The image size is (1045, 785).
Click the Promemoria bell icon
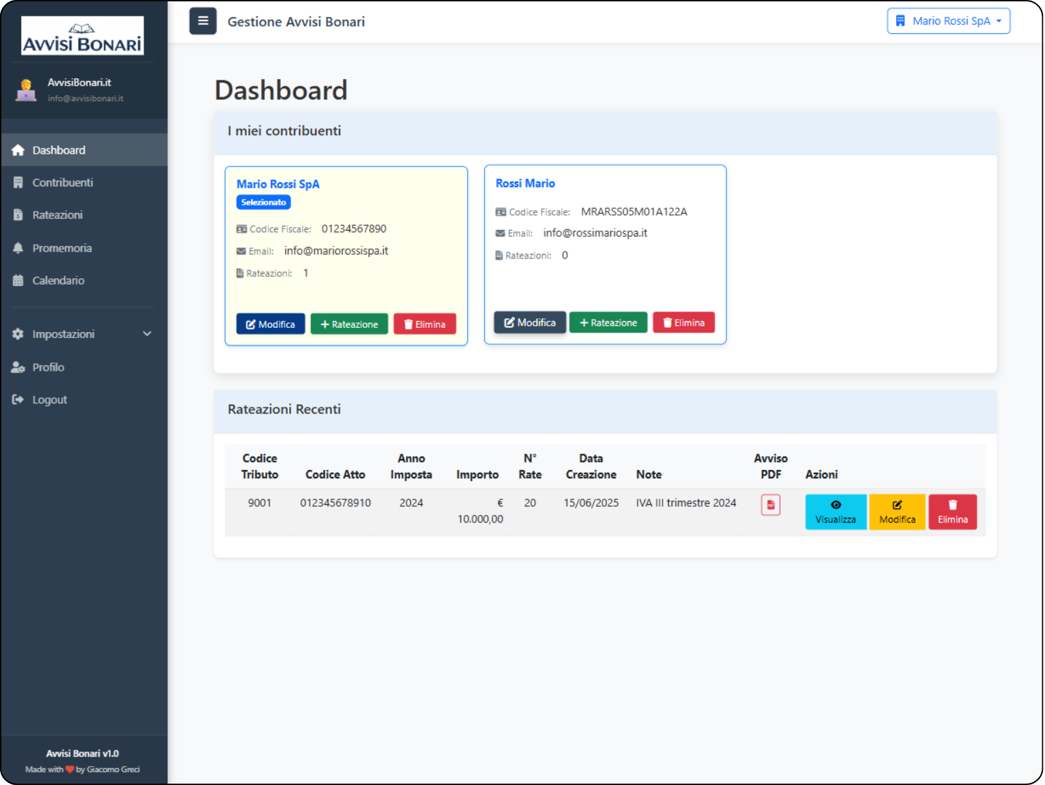[18, 248]
